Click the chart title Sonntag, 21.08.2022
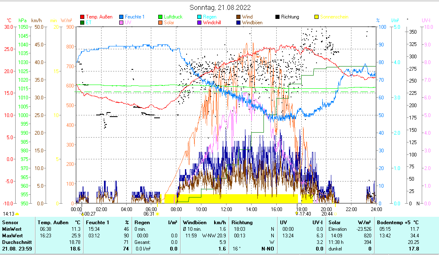The height and width of the screenshot is (255, 439). coord(220,7)
